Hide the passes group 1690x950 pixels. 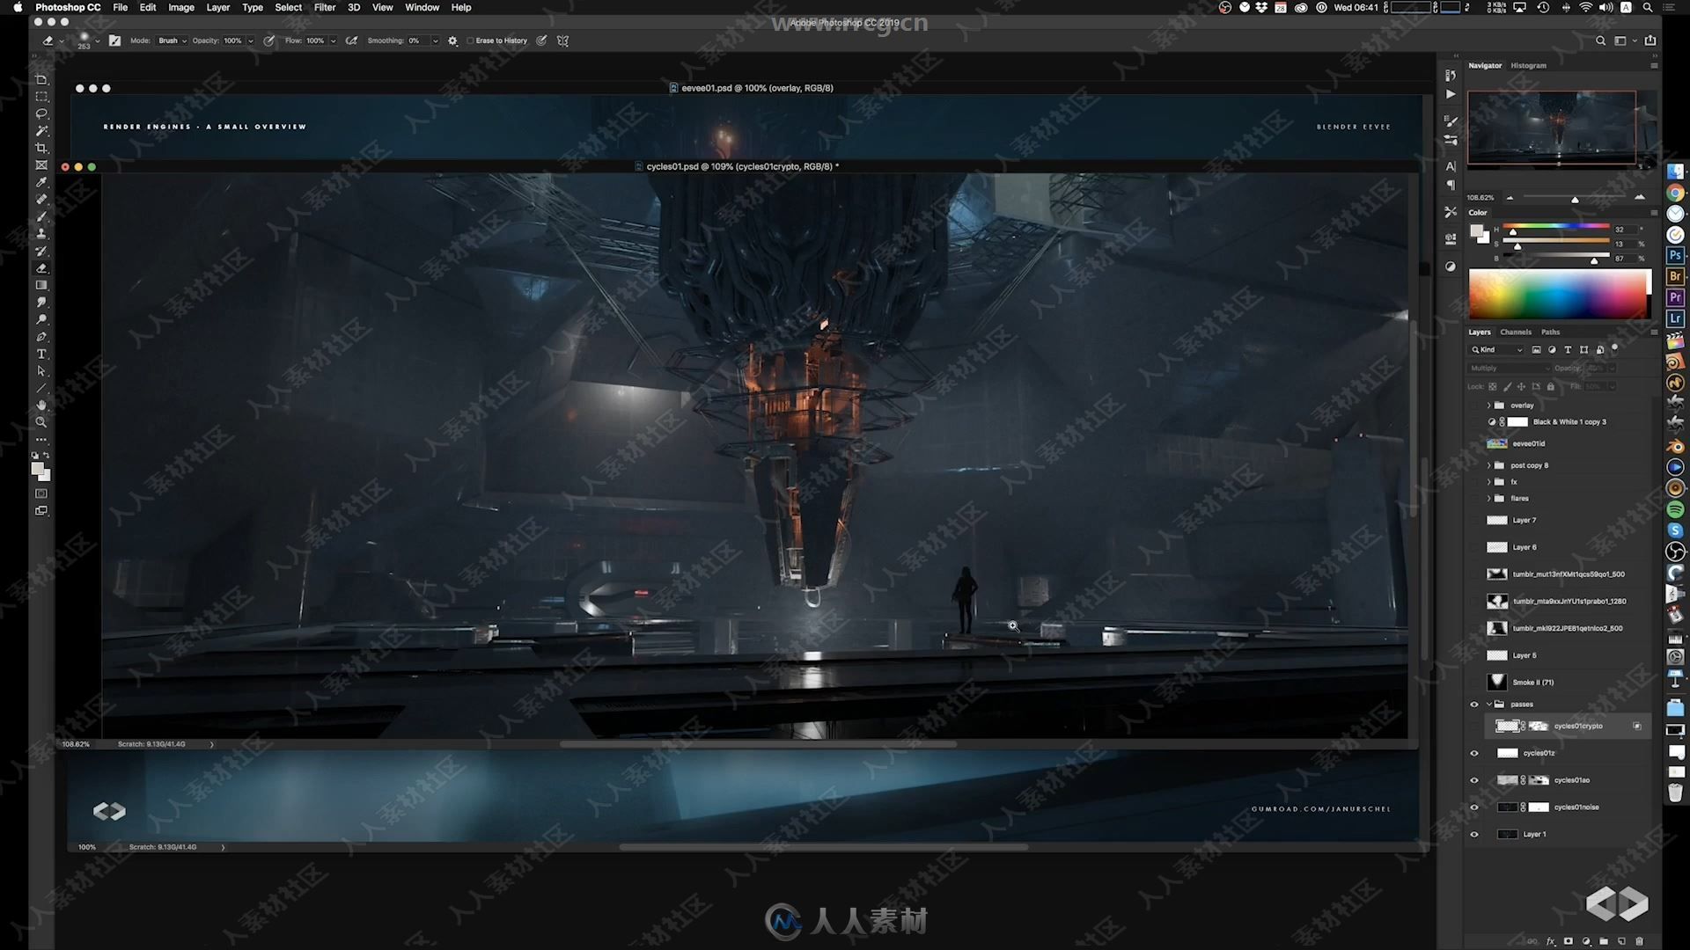1474,704
